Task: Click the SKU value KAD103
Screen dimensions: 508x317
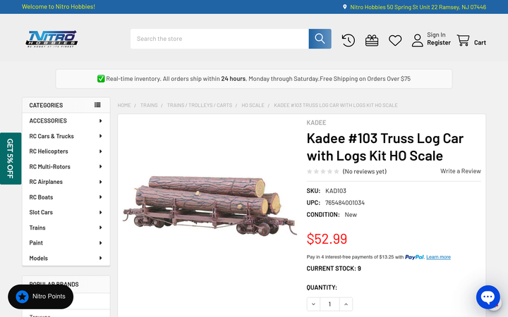Action: point(336,191)
